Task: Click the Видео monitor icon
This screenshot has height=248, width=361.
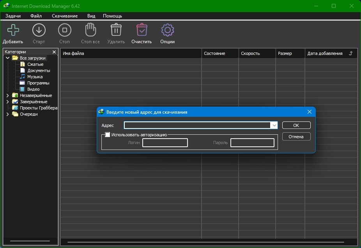Action: point(22,89)
